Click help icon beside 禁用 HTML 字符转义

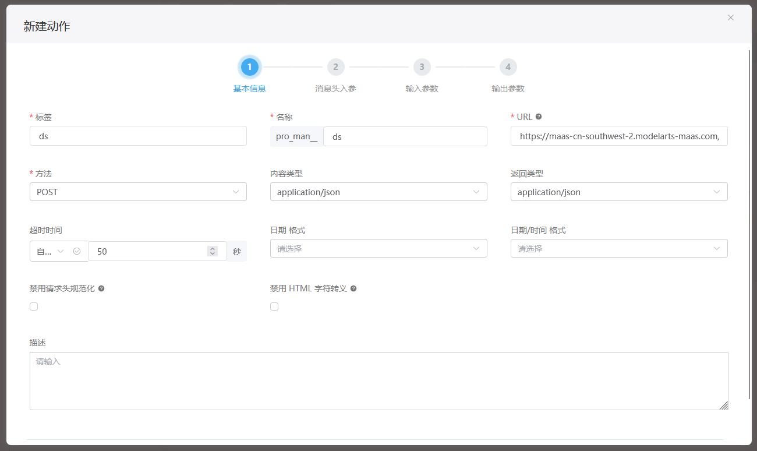click(353, 288)
